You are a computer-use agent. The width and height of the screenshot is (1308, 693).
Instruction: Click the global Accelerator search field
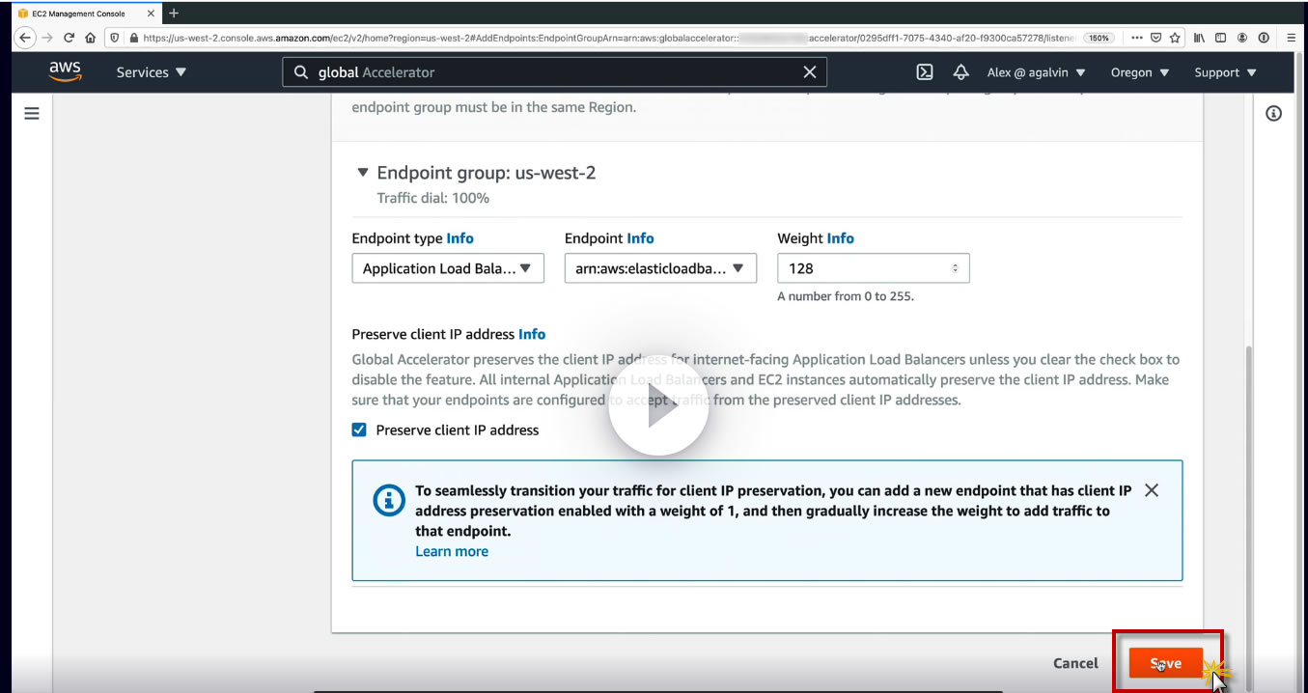[554, 72]
